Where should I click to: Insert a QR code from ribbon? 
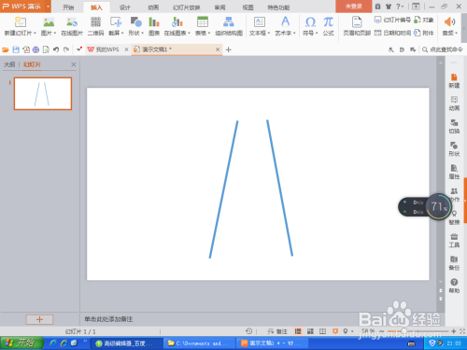point(95,26)
